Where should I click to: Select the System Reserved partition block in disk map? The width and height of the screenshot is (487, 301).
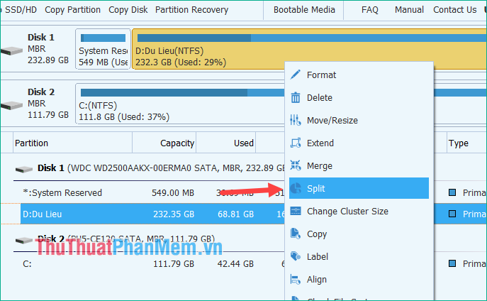tap(103, 49)
